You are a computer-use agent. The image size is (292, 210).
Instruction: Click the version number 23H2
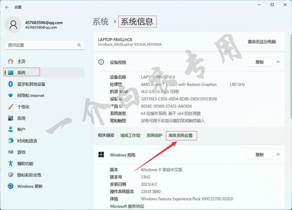pyautogui.click(x=146, y=177)
